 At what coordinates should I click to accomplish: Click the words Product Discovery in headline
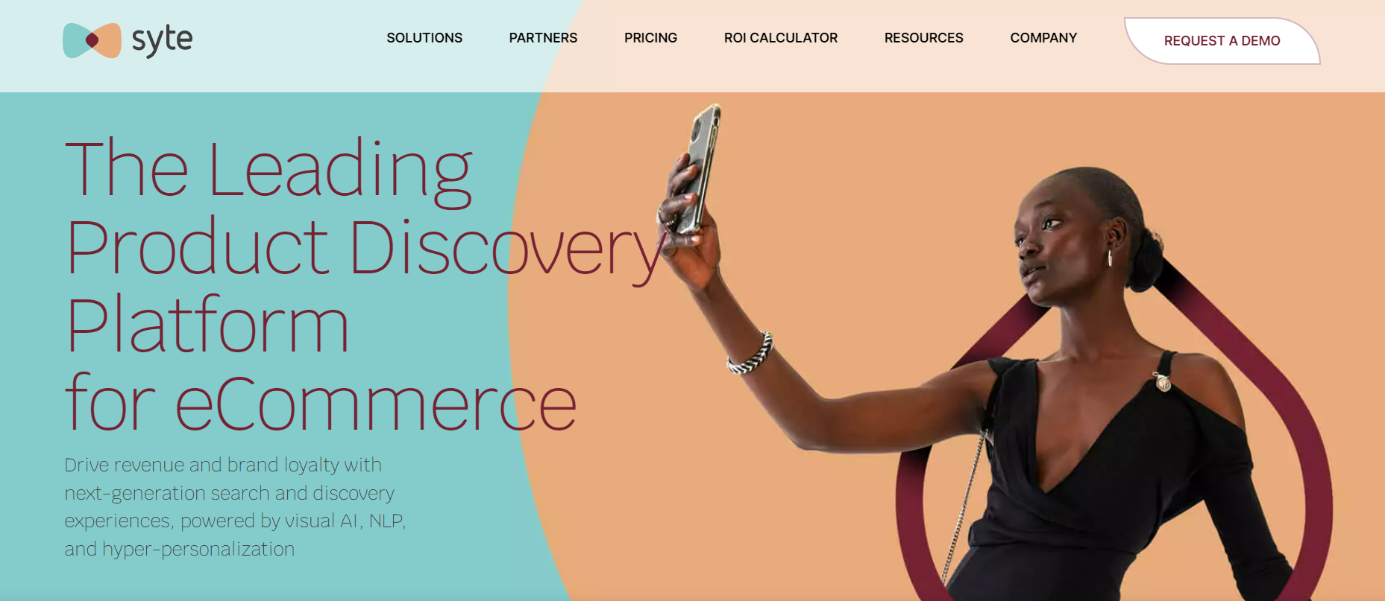364,249
